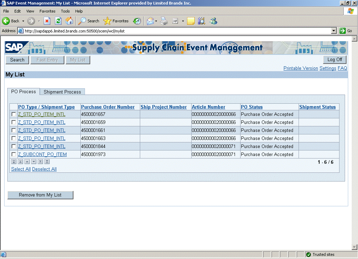Click the green Go arrow button
The width and height of the screenshot is (358, 259).
(x=343, y=31)
